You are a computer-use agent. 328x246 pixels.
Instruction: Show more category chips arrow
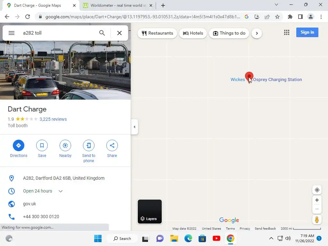(x=257, y=33)
